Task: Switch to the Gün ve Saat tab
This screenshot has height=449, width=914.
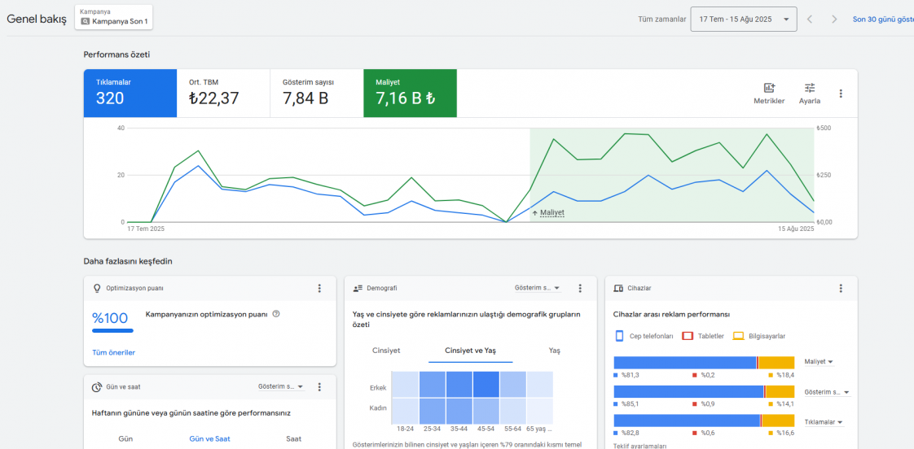Action: 209,438
